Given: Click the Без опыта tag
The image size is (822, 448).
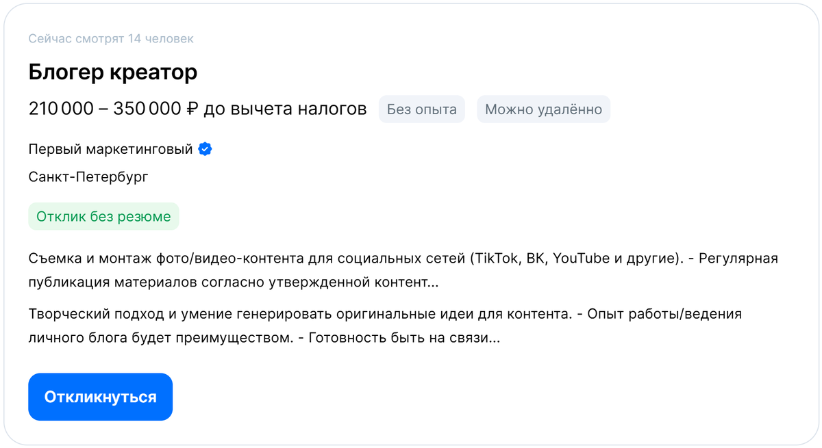Looking at the screenshot, I should tap(421, 109).
